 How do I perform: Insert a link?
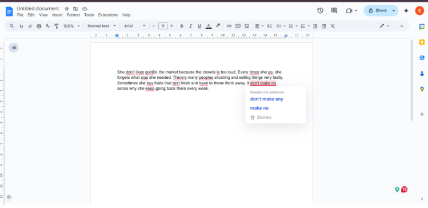229,26
